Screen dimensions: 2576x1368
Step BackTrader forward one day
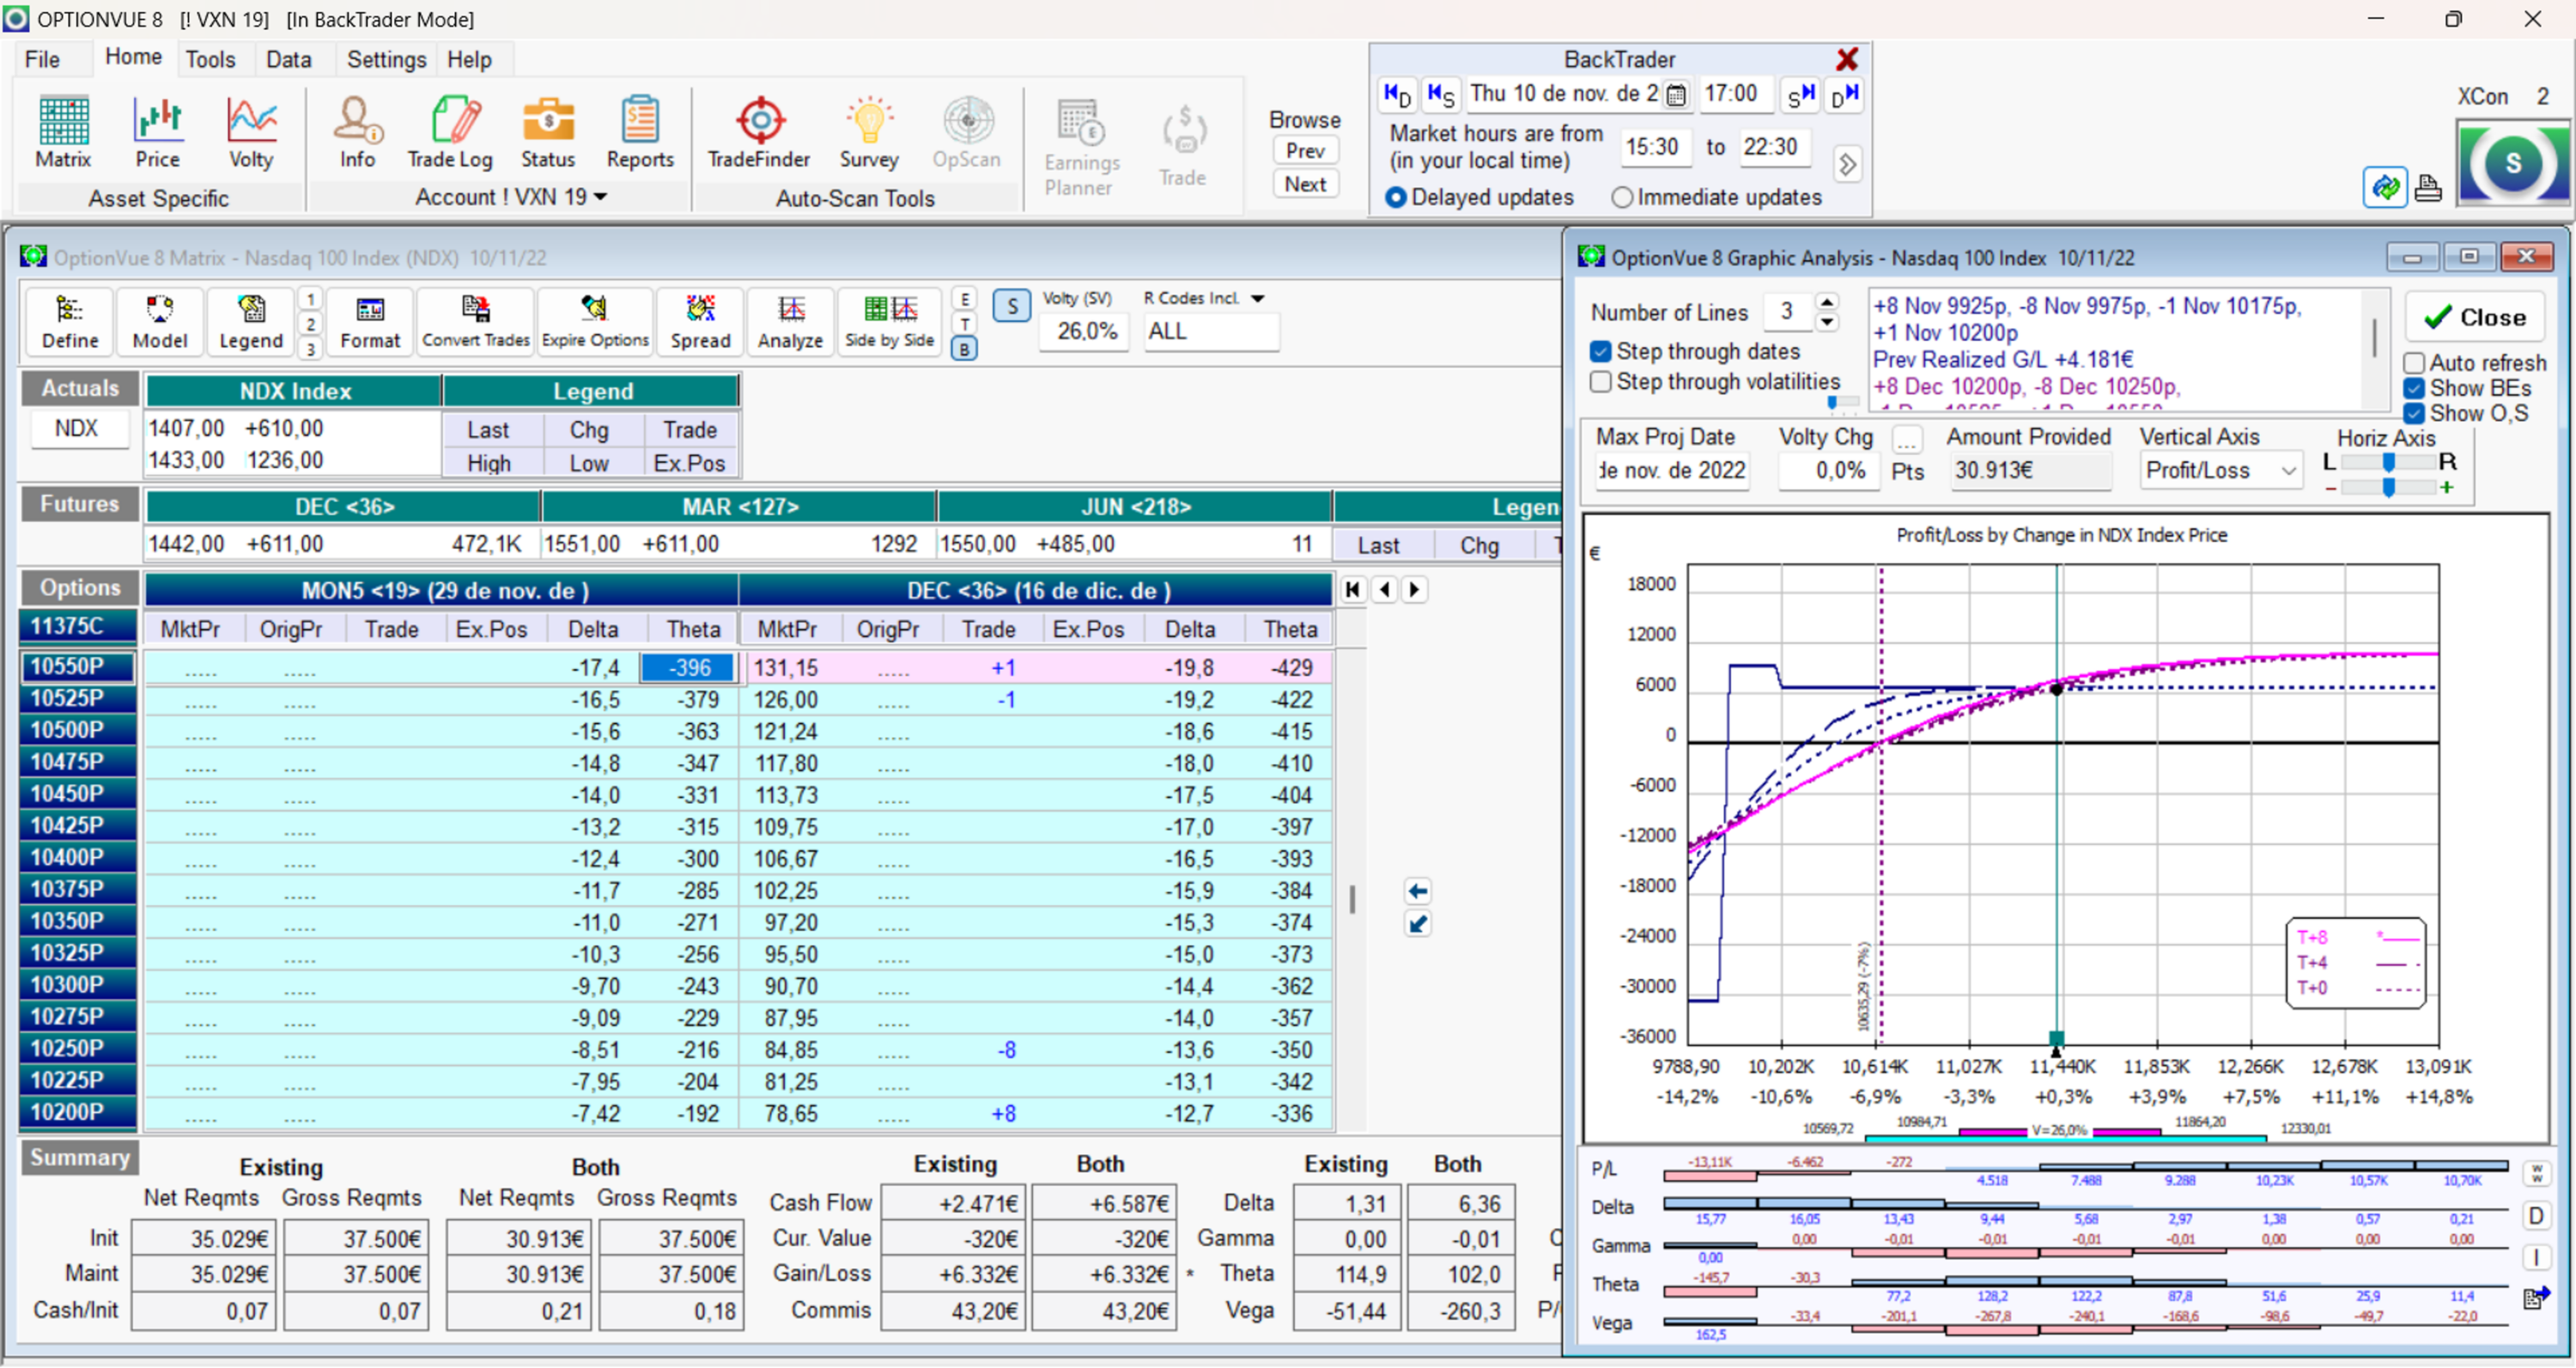1844,95
